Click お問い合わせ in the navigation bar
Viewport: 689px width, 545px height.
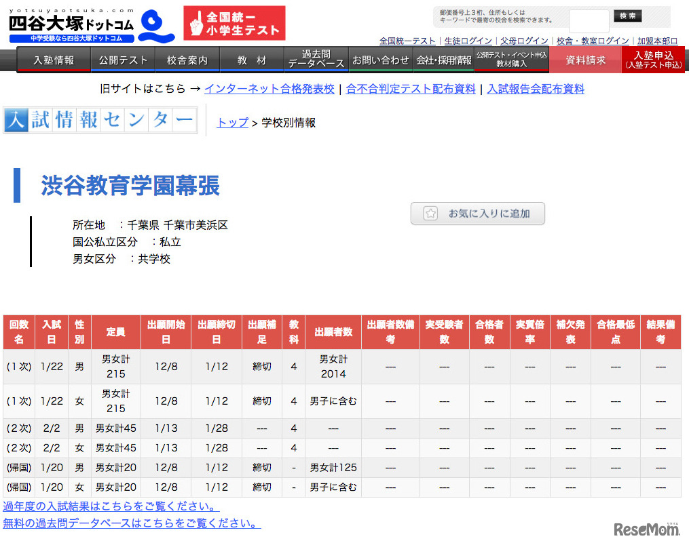380,60
